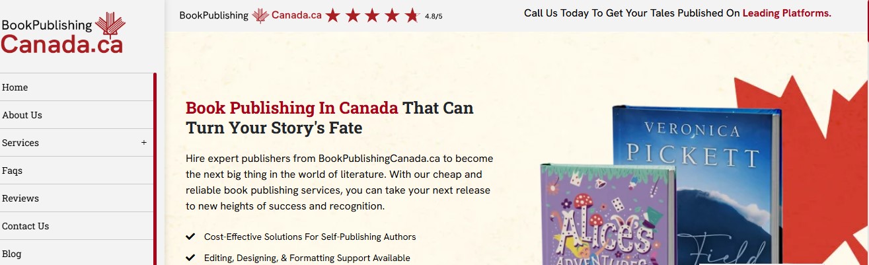Viewport: 869px width, 265px height.
Task: Click the 4.8/5 rating text
Action: point(434,16)
